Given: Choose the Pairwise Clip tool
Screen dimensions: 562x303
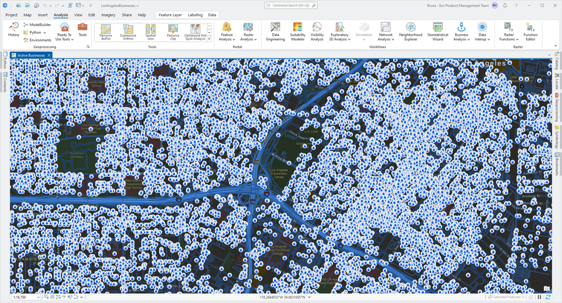Looking at the screenshot, I should point(173,32).
